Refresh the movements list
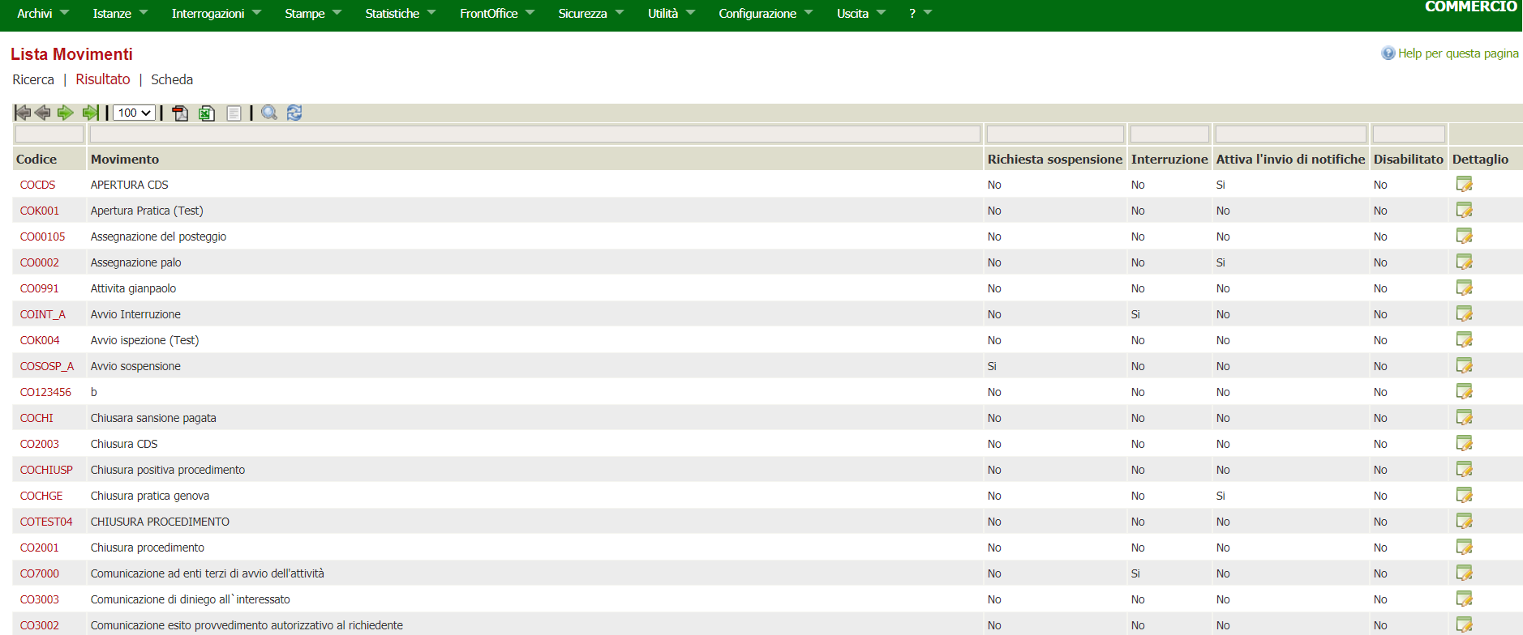Image resolution: width=1523 pixels, height=635 pixels. [294, 113]
